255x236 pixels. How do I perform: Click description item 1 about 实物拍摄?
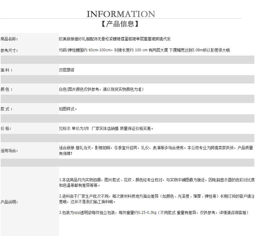click(x=156, y=182)
